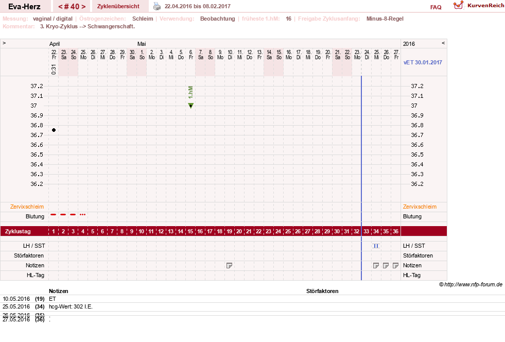The height and width of the screenshot is (342, 505).
Task: Click the 2016 year label
Action: coord(409,44)
